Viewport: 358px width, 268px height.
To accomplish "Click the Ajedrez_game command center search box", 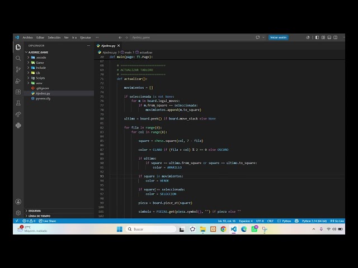I will (x=192, y=37).
